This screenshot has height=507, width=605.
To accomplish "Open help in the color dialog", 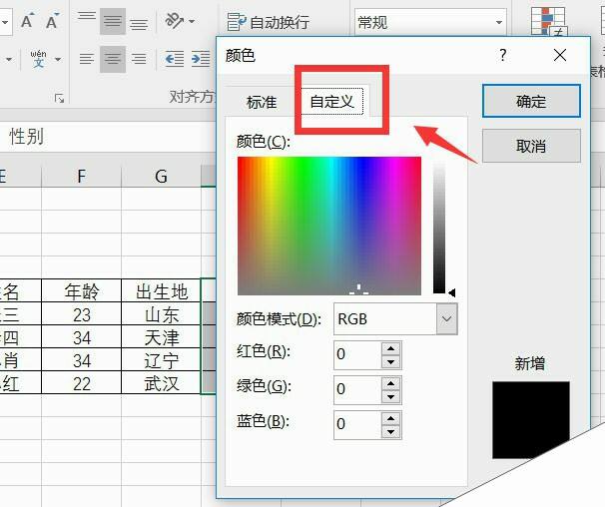I will 503,55.
